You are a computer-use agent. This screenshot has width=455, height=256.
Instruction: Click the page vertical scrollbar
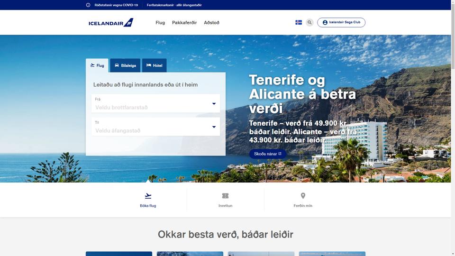[453, 128]
